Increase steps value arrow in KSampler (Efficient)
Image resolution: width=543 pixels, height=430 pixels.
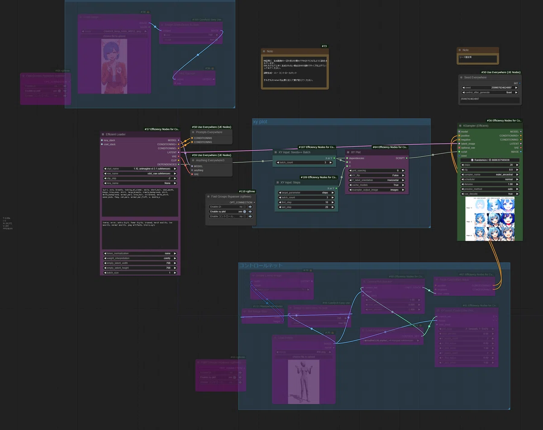[x=517, y=165]
